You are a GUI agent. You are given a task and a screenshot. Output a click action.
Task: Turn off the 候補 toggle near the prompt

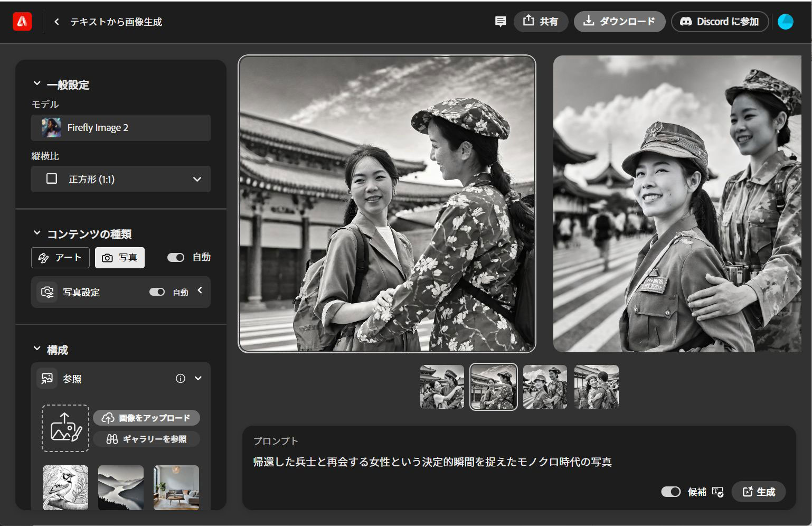point(671,492)
